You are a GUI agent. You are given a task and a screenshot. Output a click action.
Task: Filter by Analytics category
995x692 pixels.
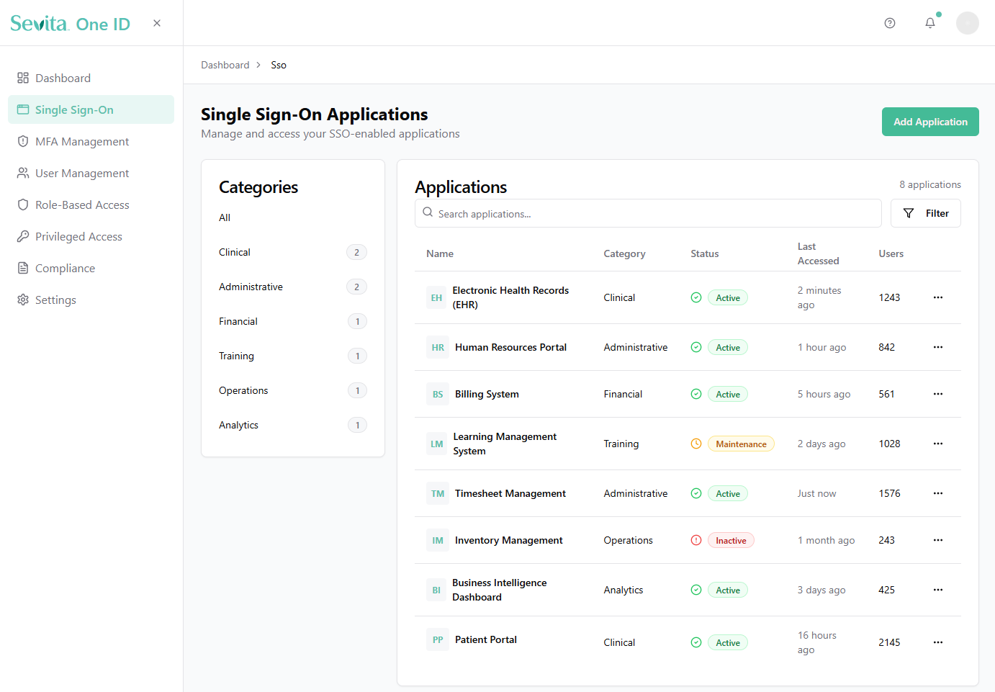(x=293, y=425)
